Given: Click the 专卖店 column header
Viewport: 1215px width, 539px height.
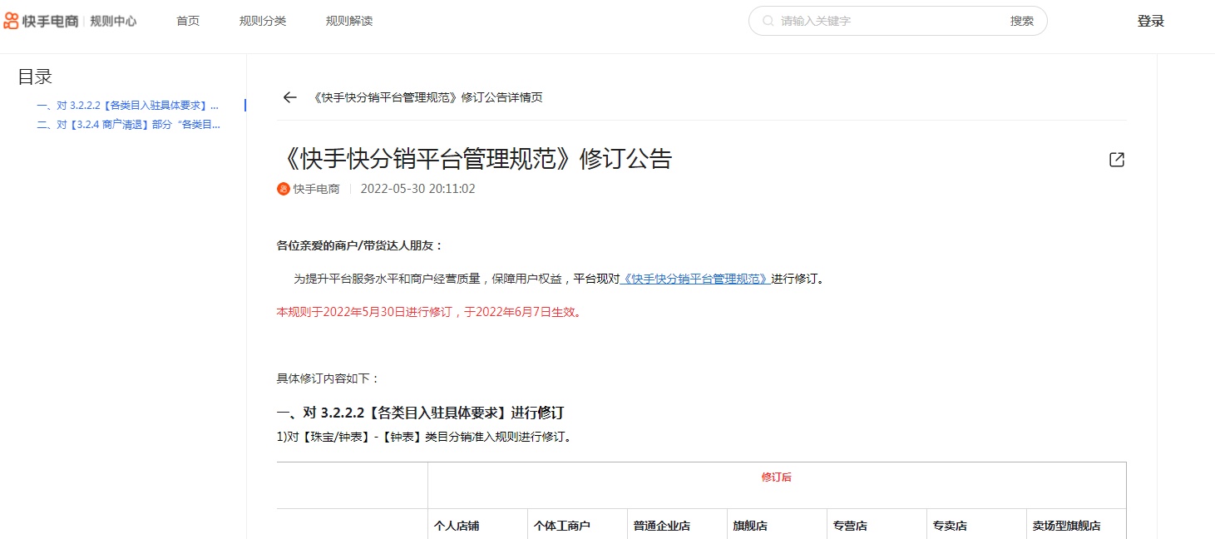Looking at the screenshot, I should pyautogui.click(x=950, y=526).
